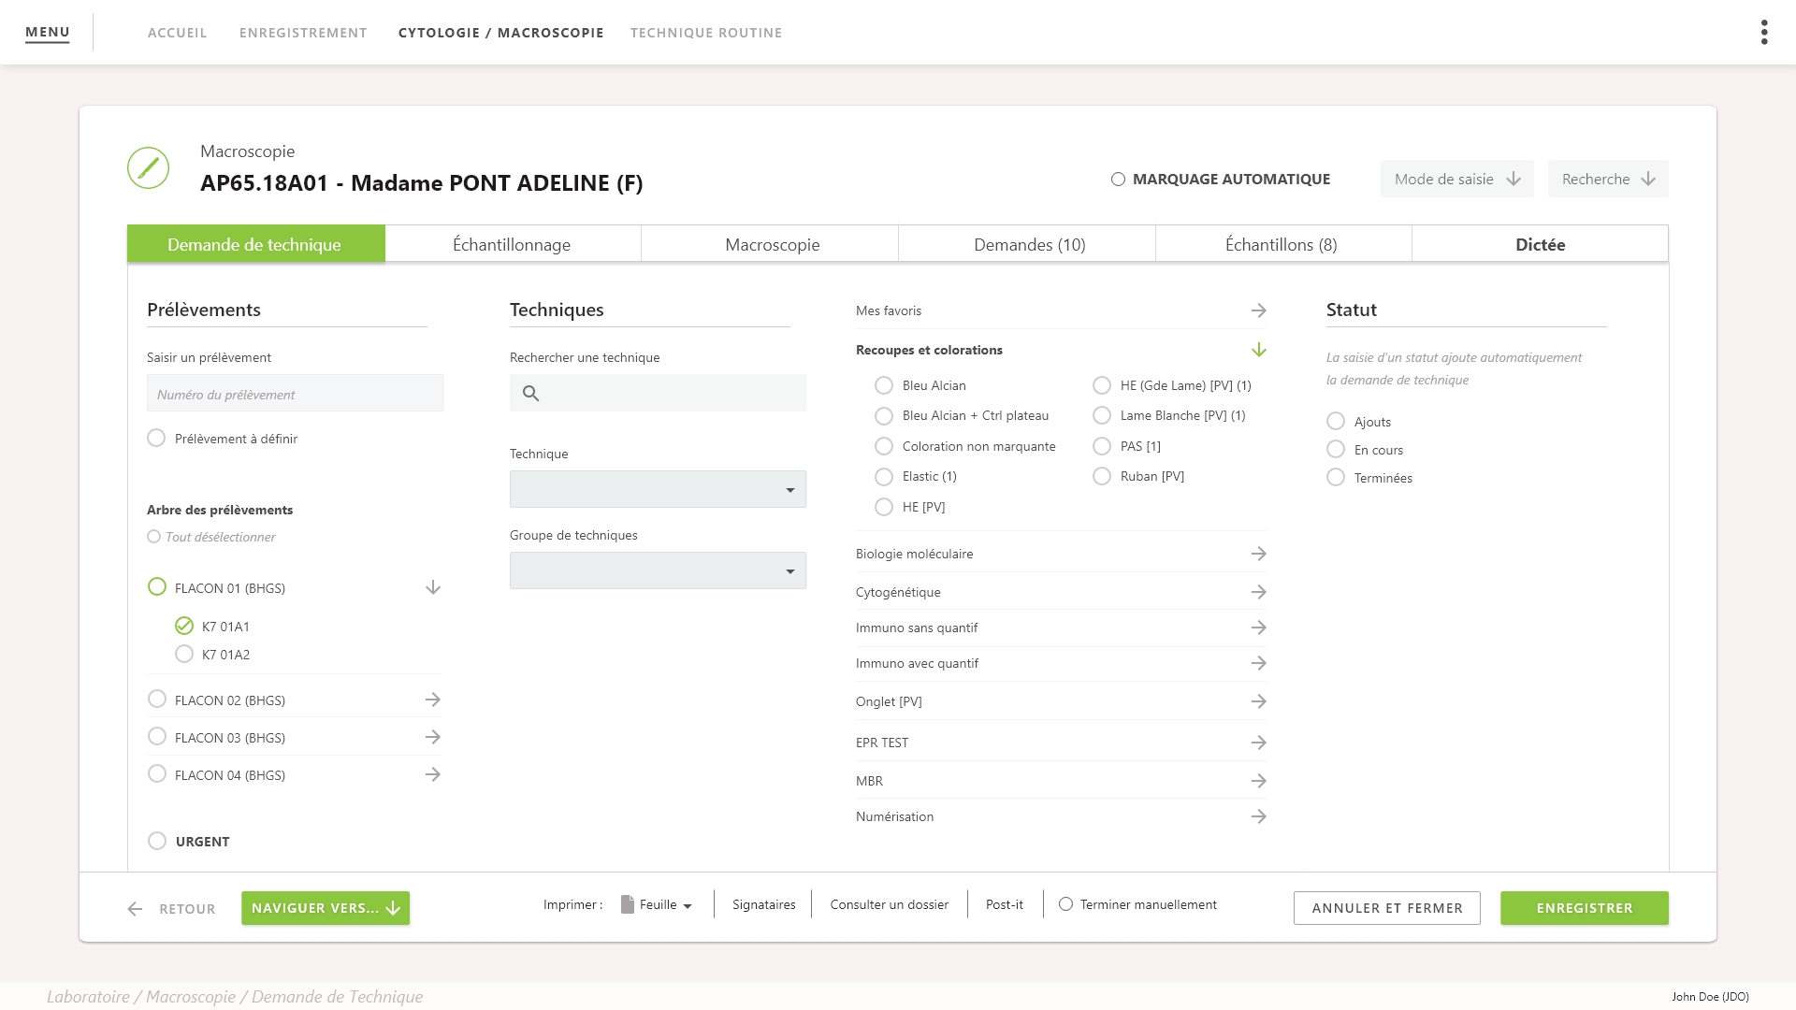
Task: Expand FLACON 03 (BHGS) arrow
Action: coord(433,737)
